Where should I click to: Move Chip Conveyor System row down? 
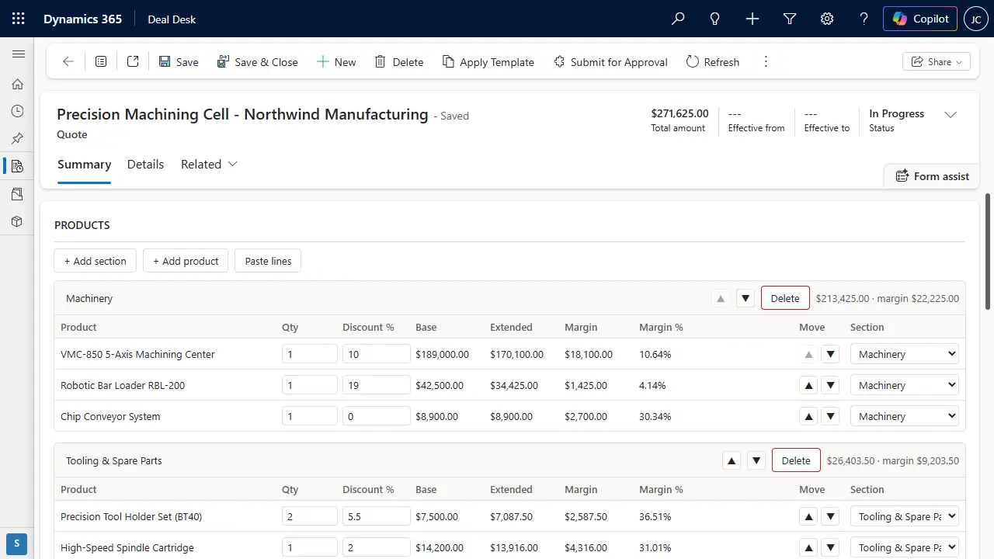(831, 416)
